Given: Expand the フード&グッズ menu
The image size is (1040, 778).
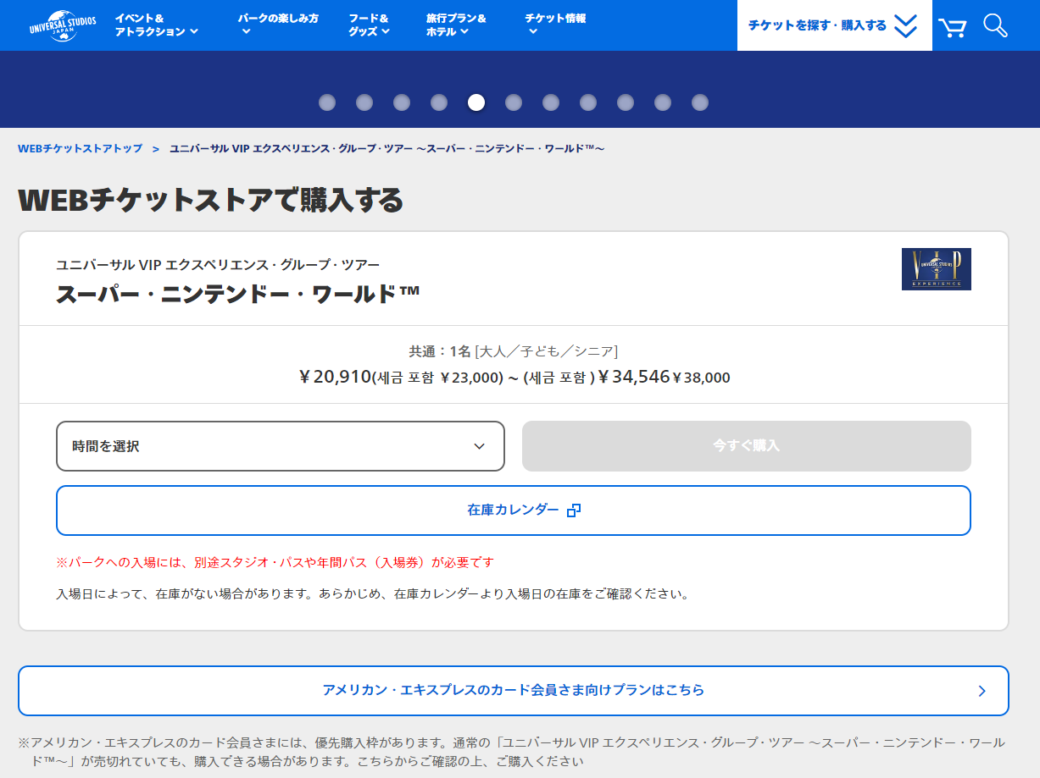Looking at the screenshot, I should (370, 25).
